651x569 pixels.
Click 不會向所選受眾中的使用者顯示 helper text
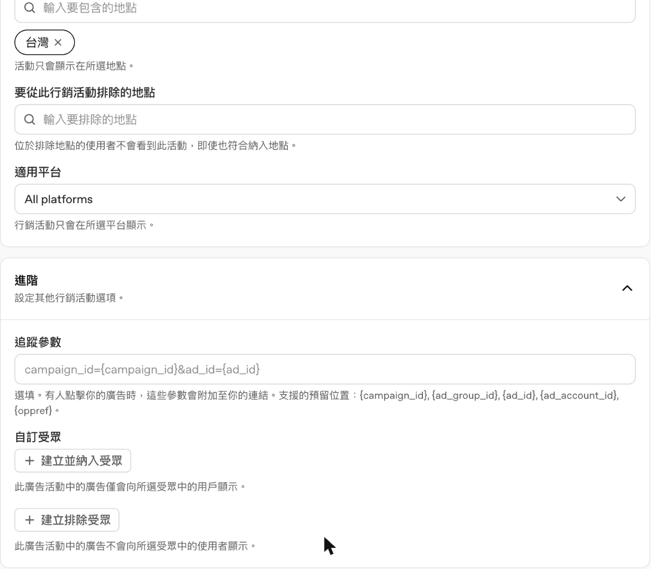pyautogui.click(x=135, y=546)
